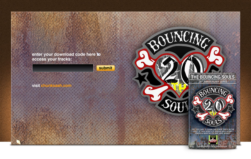The image size is (251, 159).
Task: Click the 20th Anniversary Series text on the card
Action: (x=213, y=82)
